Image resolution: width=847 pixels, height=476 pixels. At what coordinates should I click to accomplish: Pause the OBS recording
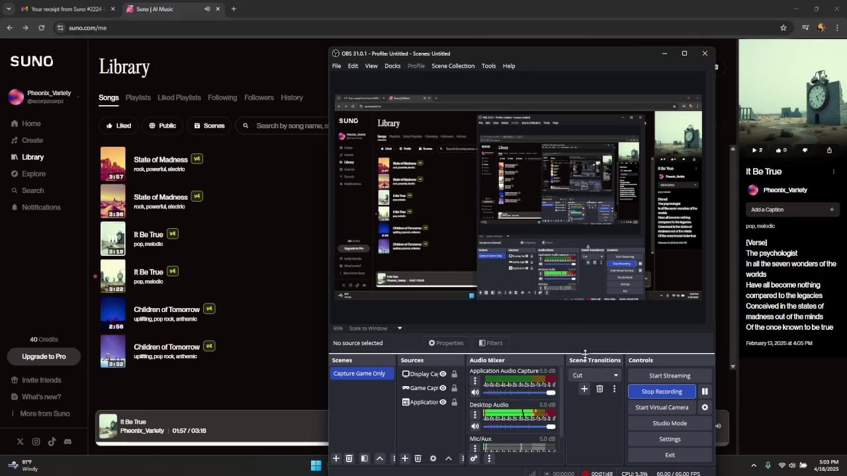click(x=705, y=391)
